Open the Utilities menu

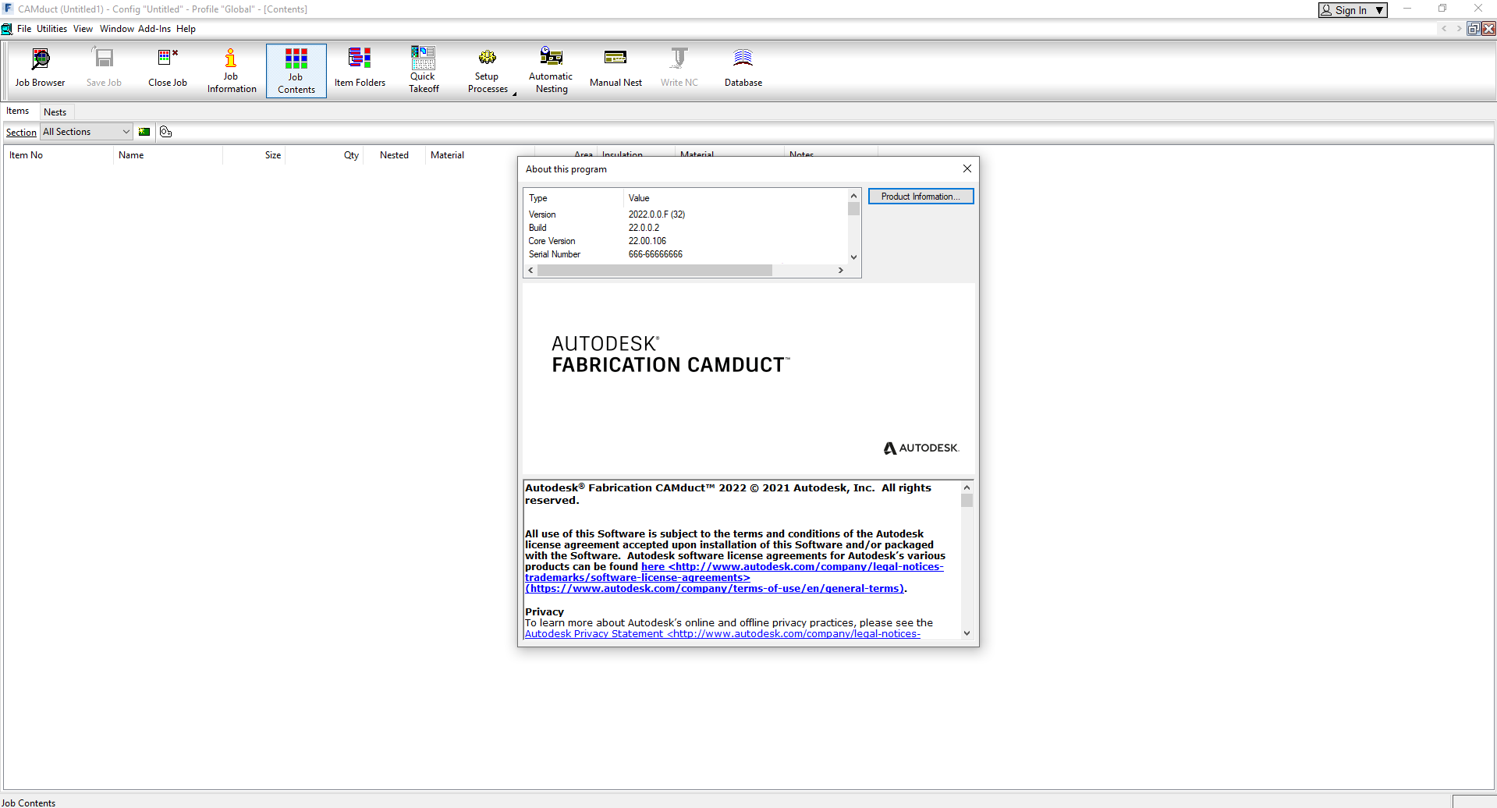[x=51, y=29]
